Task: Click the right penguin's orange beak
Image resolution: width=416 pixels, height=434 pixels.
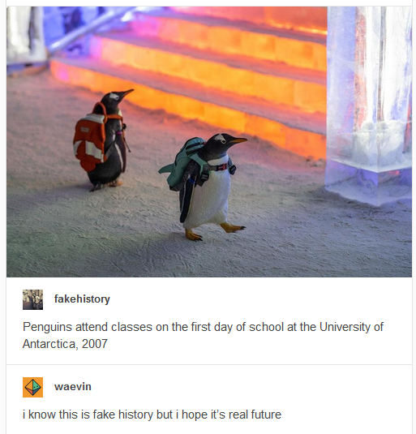Action: 238,140
